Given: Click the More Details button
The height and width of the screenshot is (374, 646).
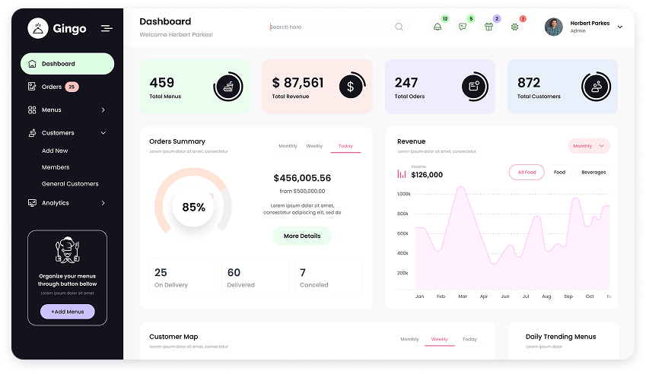Looking at the screenshot, I should (x=302, y=236).
